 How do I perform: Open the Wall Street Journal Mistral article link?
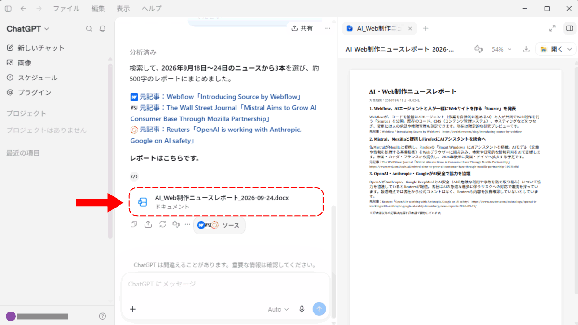(223, 113)
